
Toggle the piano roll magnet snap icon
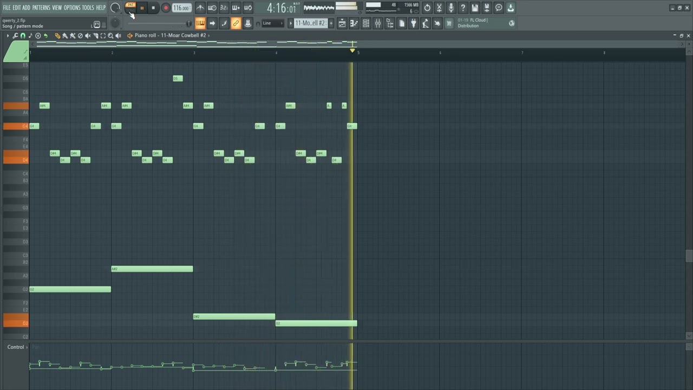point(23,35)
